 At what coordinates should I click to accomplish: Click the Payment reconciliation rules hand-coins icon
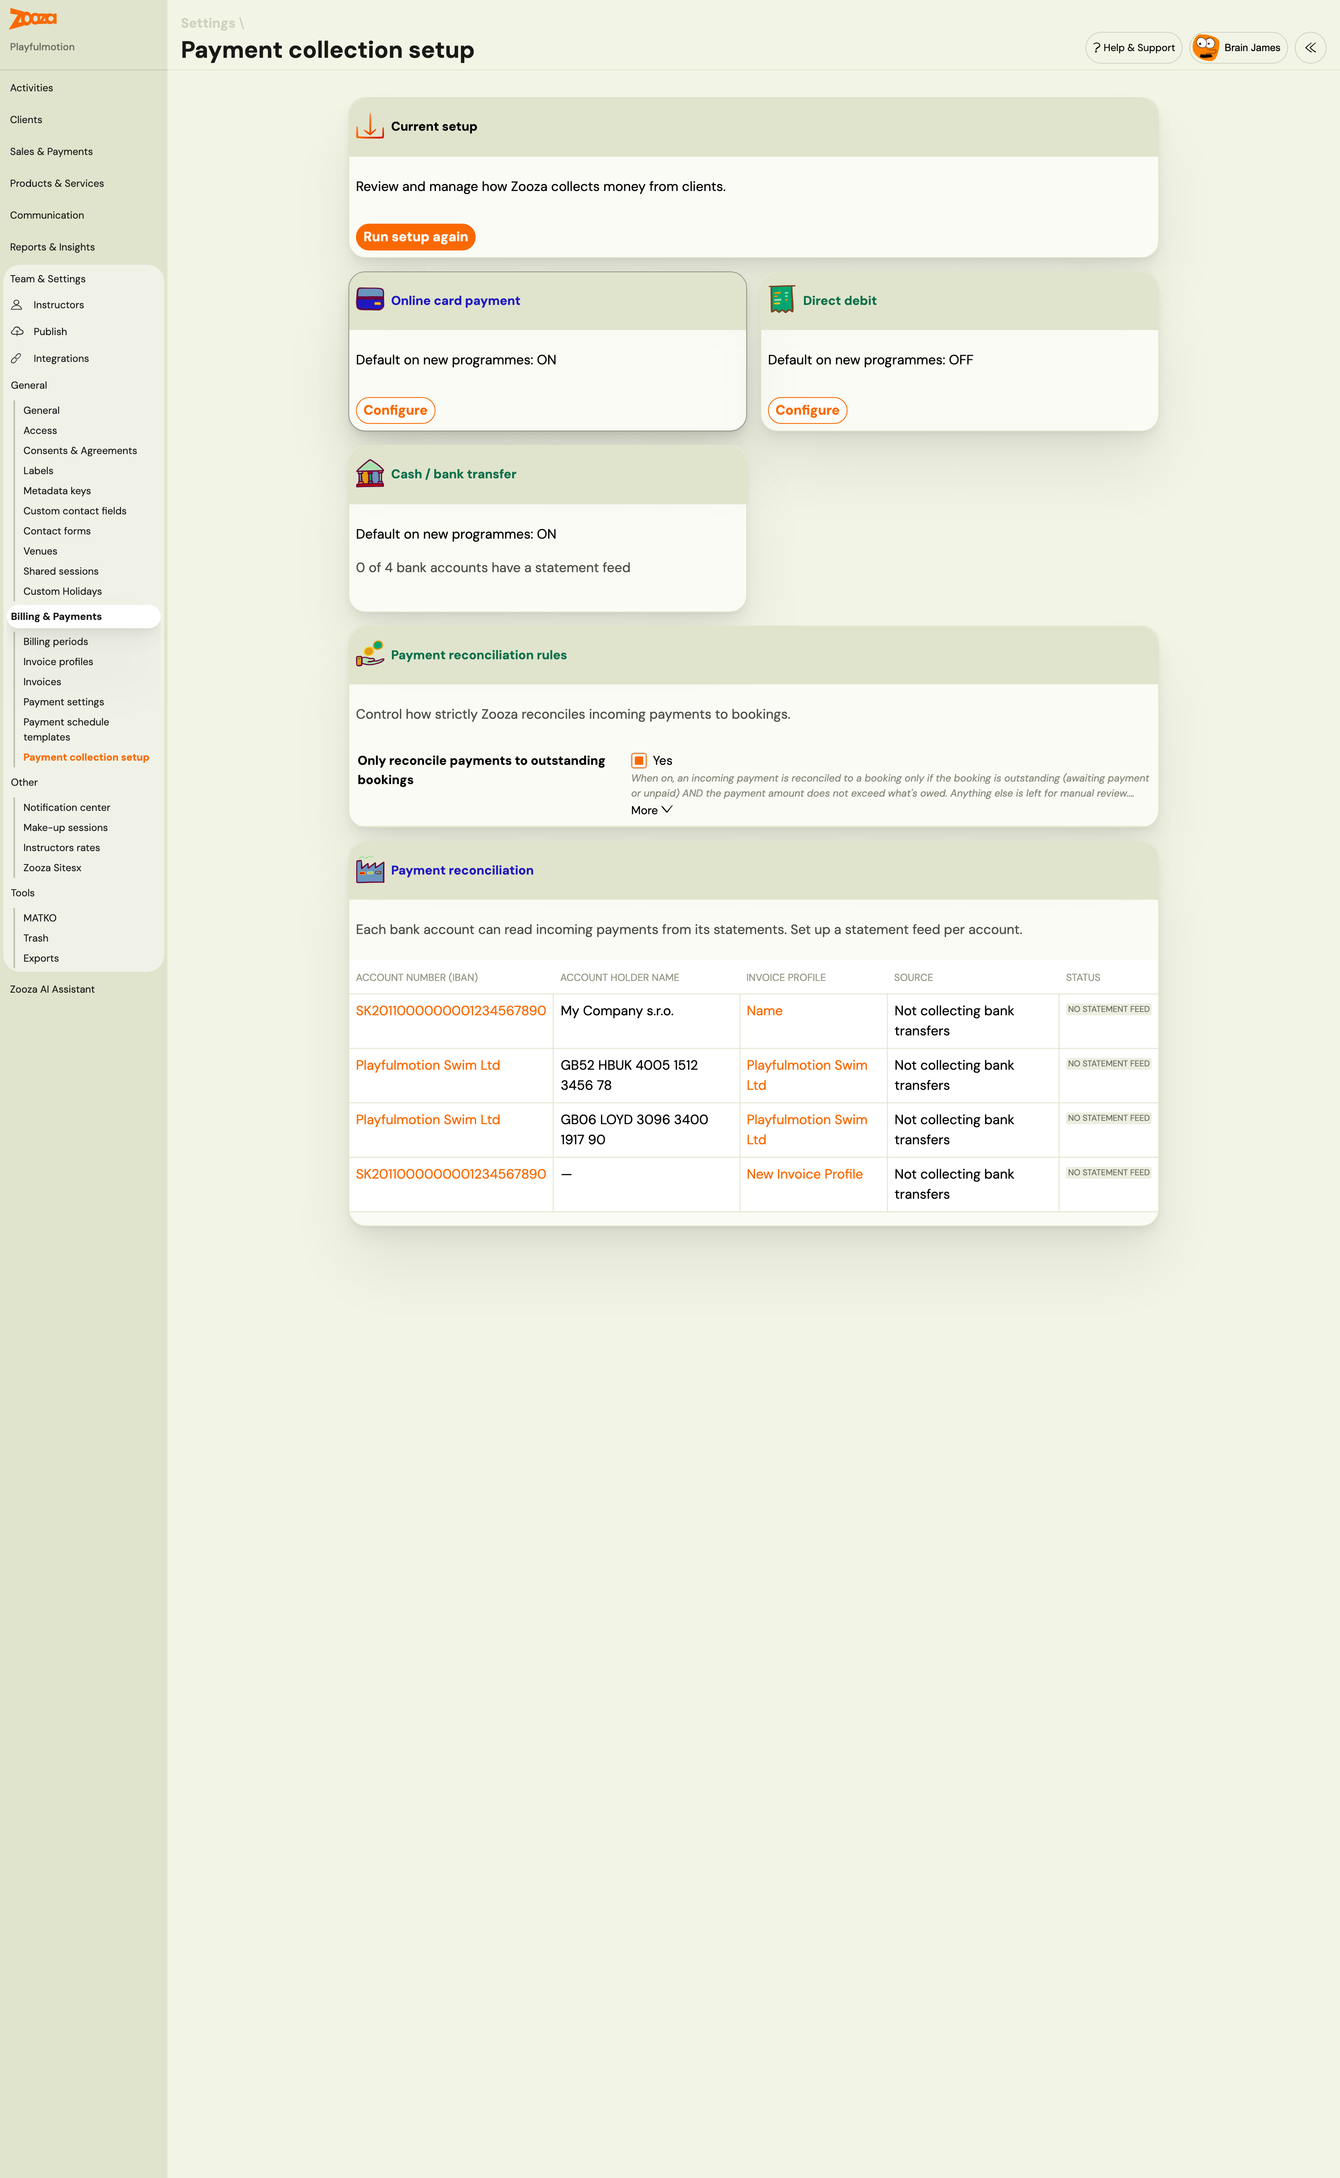click(370, 654)
